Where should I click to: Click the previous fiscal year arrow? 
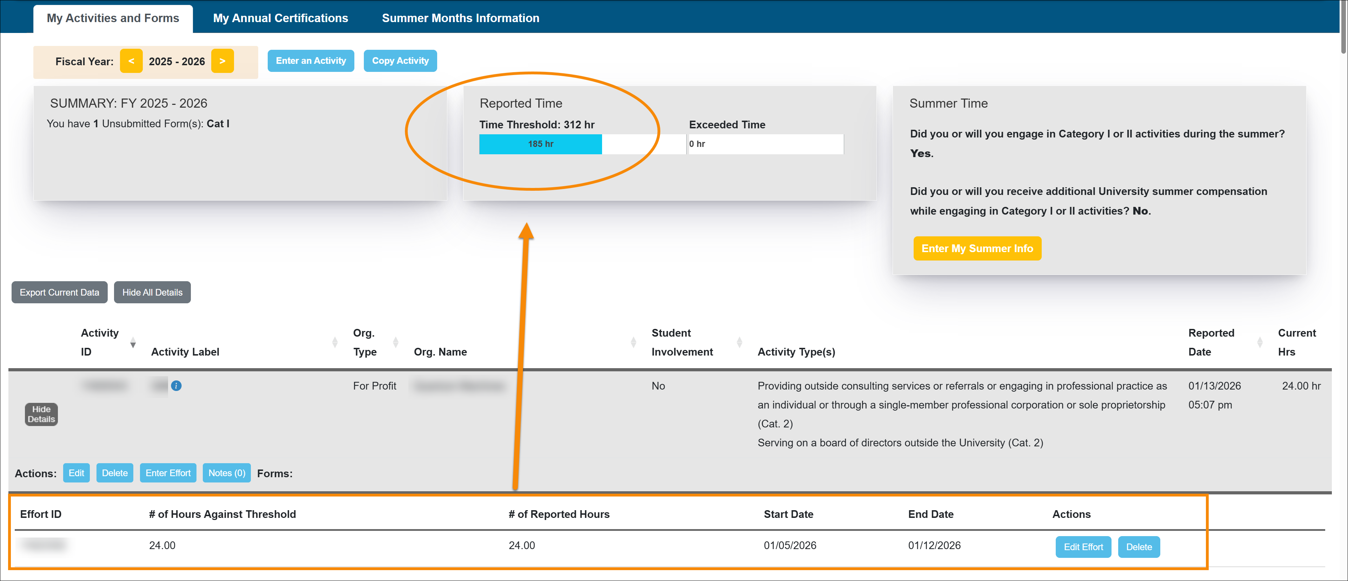pos(131,61)
